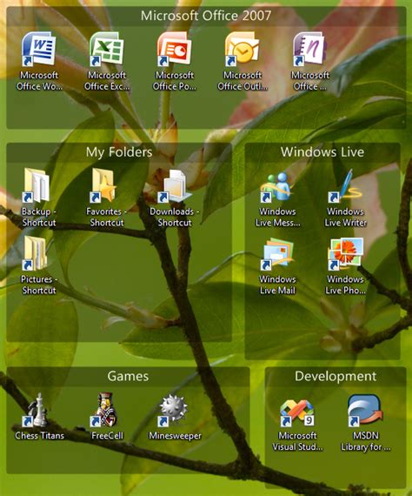Click the 'Backup - Shortcut' label text
Screen dimensions: 412x496
[39, 217]
